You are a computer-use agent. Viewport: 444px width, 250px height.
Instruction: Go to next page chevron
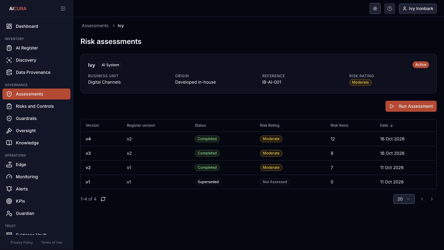click(432, 199)
